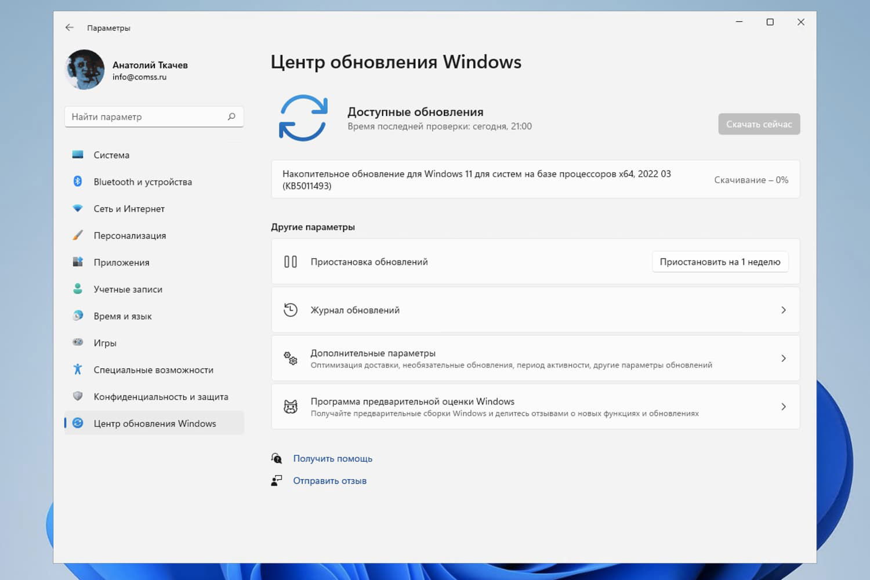Expand Дополнительные параметры via chevron arrow

click(x=784, y=358)
